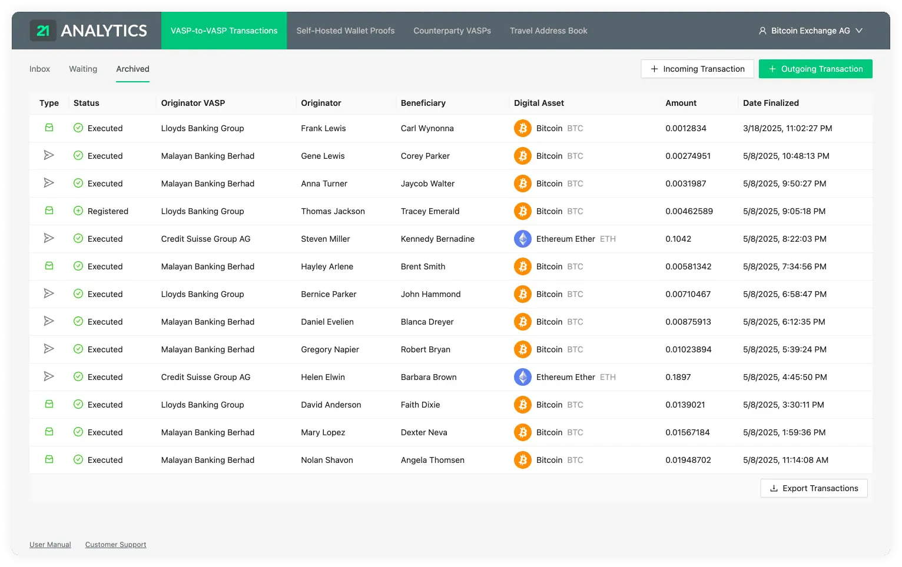Open the Self-Hosted Wallet Proofs section
Screen dimensions: 902x567
tap(345, 31)
